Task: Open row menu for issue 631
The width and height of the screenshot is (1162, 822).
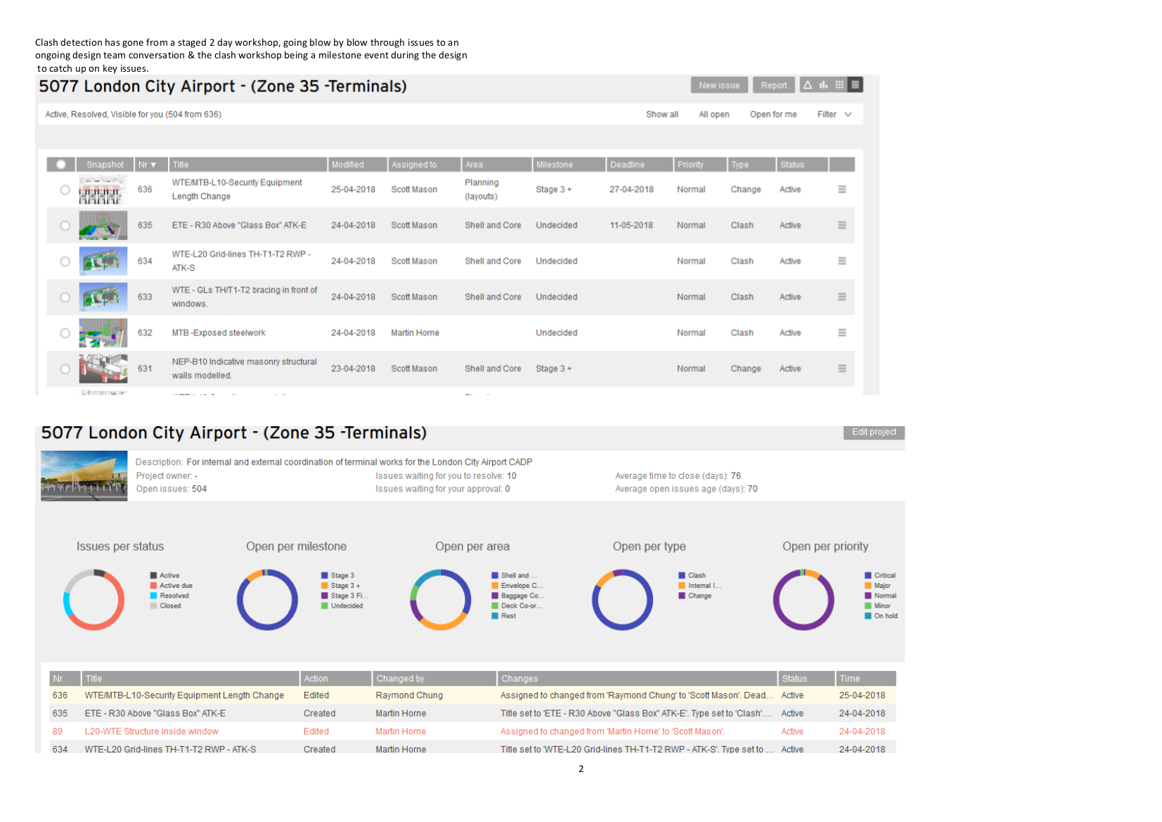Action: click(x=841, y=369)
